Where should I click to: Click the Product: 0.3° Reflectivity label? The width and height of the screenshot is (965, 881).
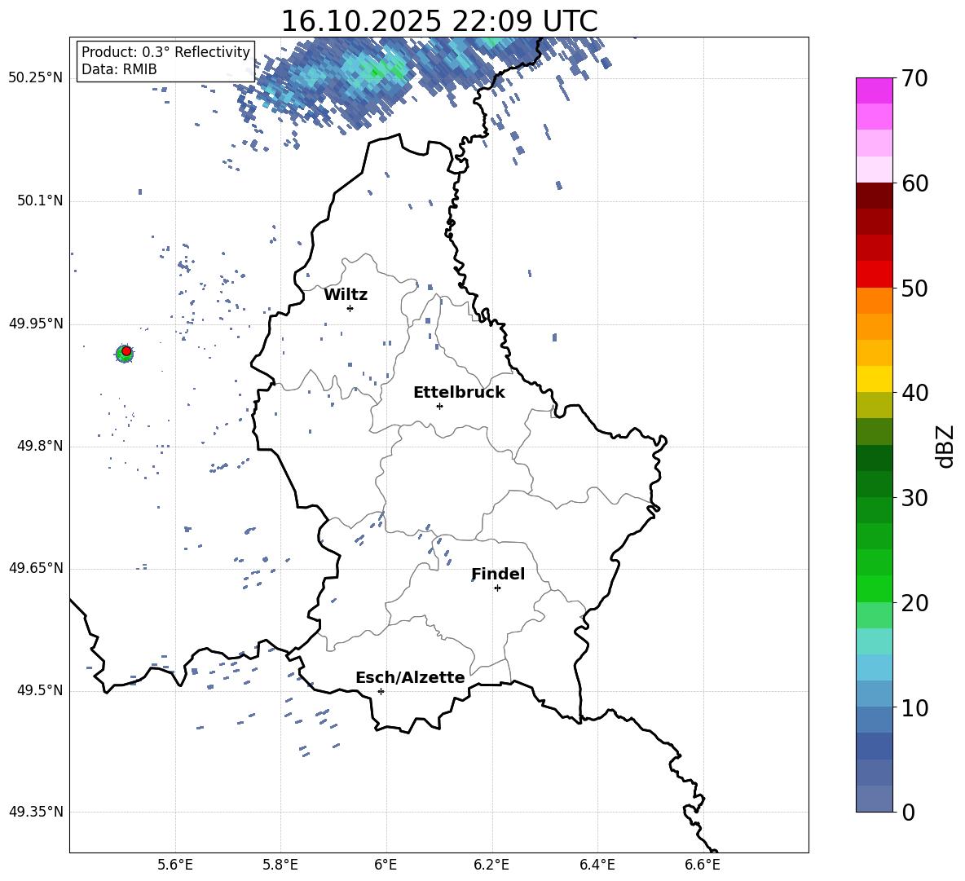pos(165,51)
